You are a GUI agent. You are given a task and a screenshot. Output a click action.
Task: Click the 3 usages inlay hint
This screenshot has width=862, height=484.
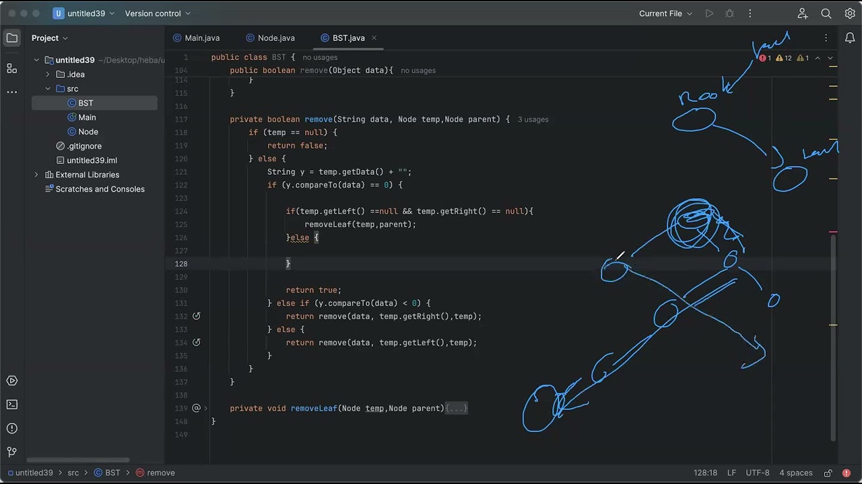[533, 119]
